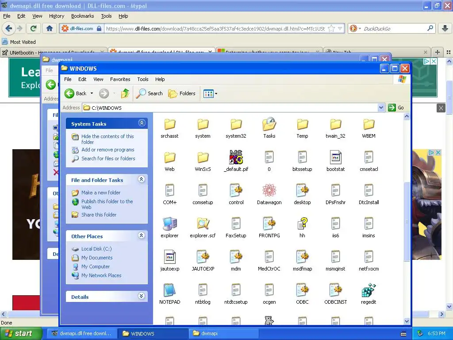Open Local Disk (C:) link
This screenshot has width=453, height=340.
(96, 249)
